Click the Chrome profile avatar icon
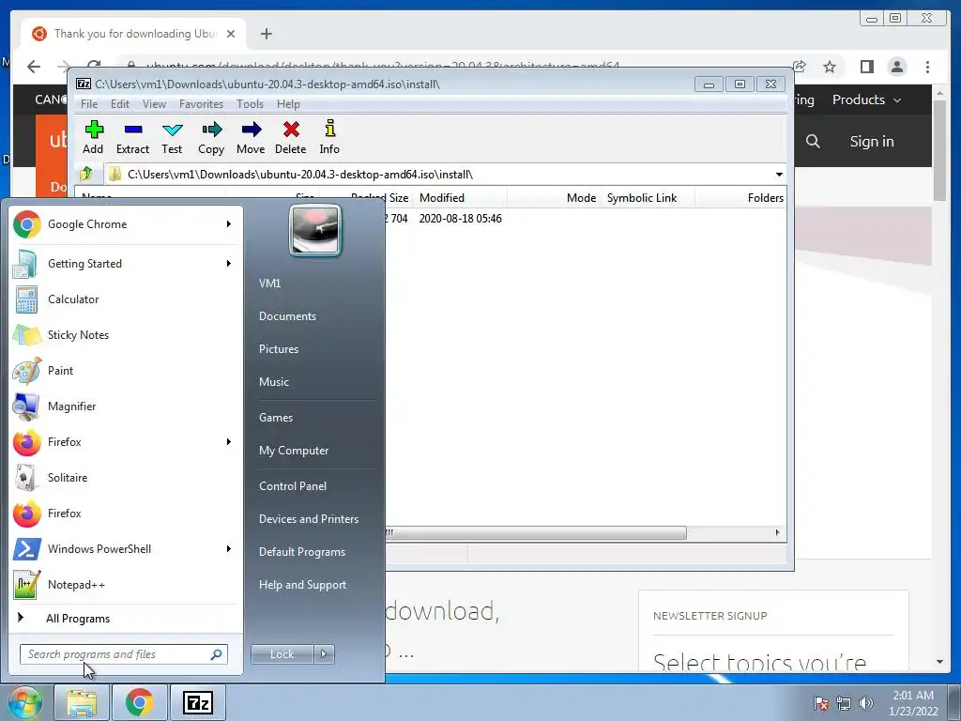 pyautogui.click(x=896, y=67)
